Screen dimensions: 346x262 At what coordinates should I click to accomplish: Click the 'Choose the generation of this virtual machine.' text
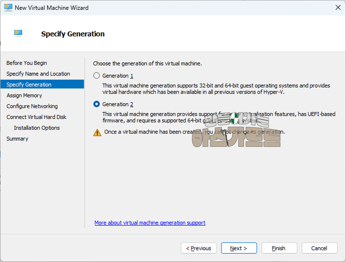(x=148, y=64)
